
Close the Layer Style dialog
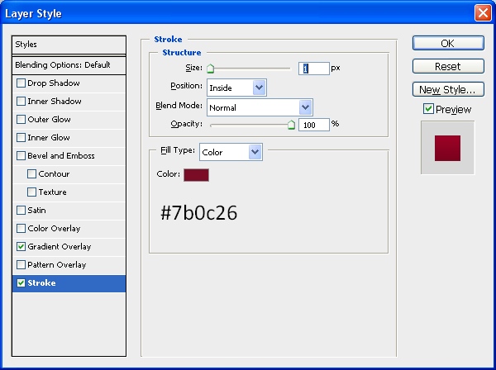tap(483, 13)
